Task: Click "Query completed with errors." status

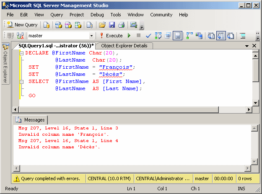Action: 50,178
